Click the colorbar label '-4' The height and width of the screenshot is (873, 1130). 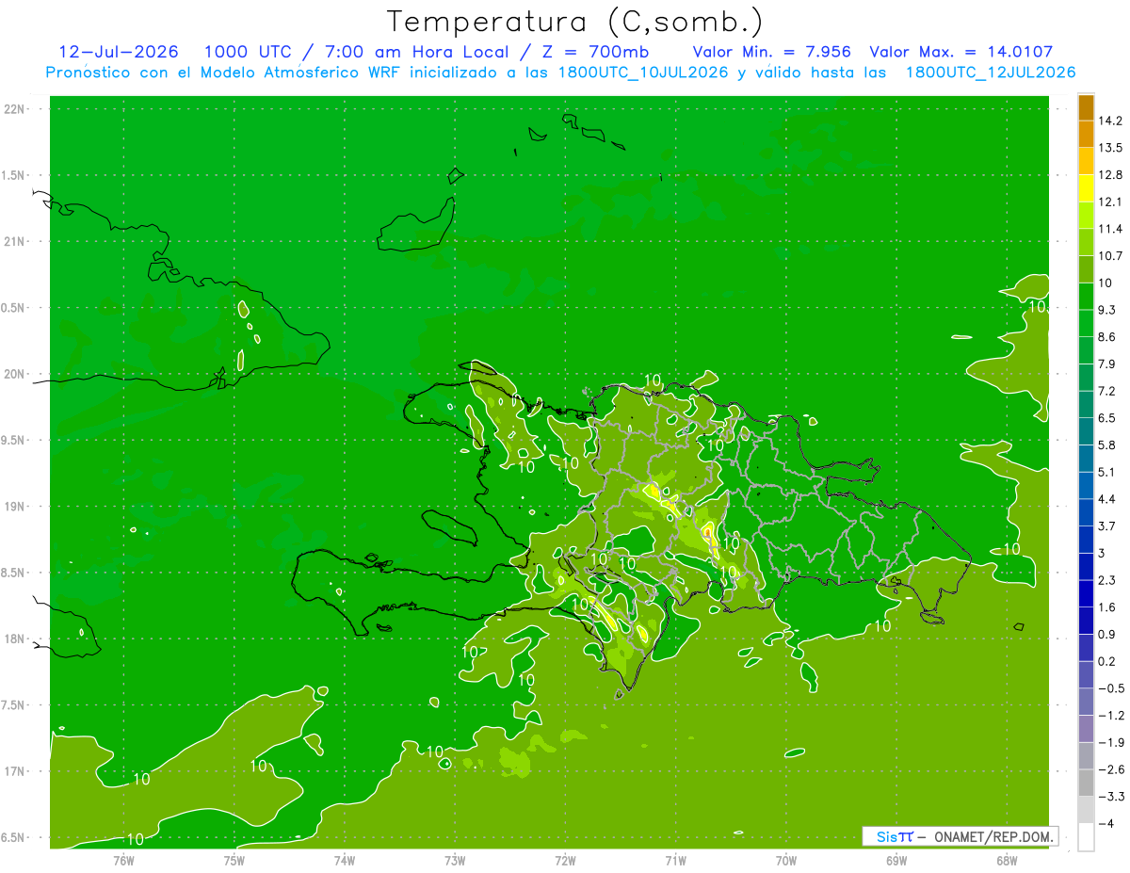[x=1106, y=823]
